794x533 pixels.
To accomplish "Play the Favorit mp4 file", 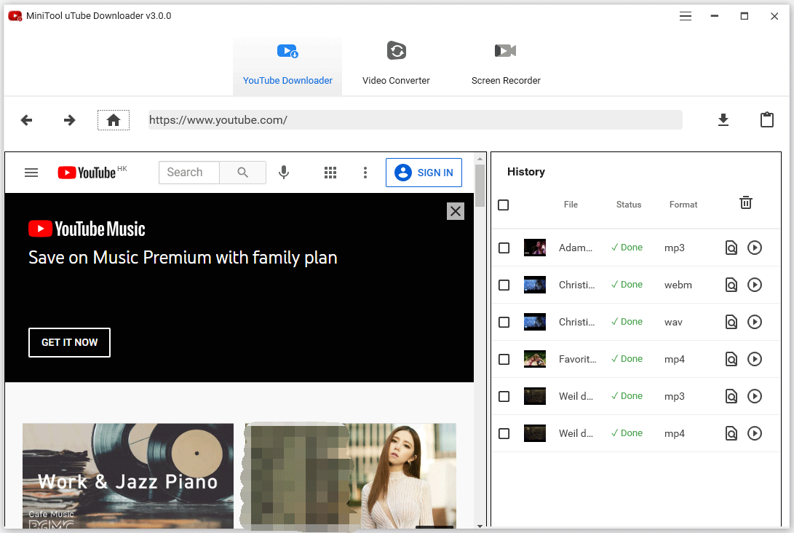I will (755, 359).
